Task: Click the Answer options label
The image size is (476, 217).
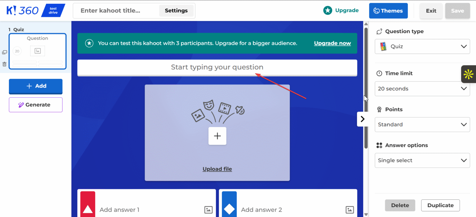Action: click(x=406, y=145)
